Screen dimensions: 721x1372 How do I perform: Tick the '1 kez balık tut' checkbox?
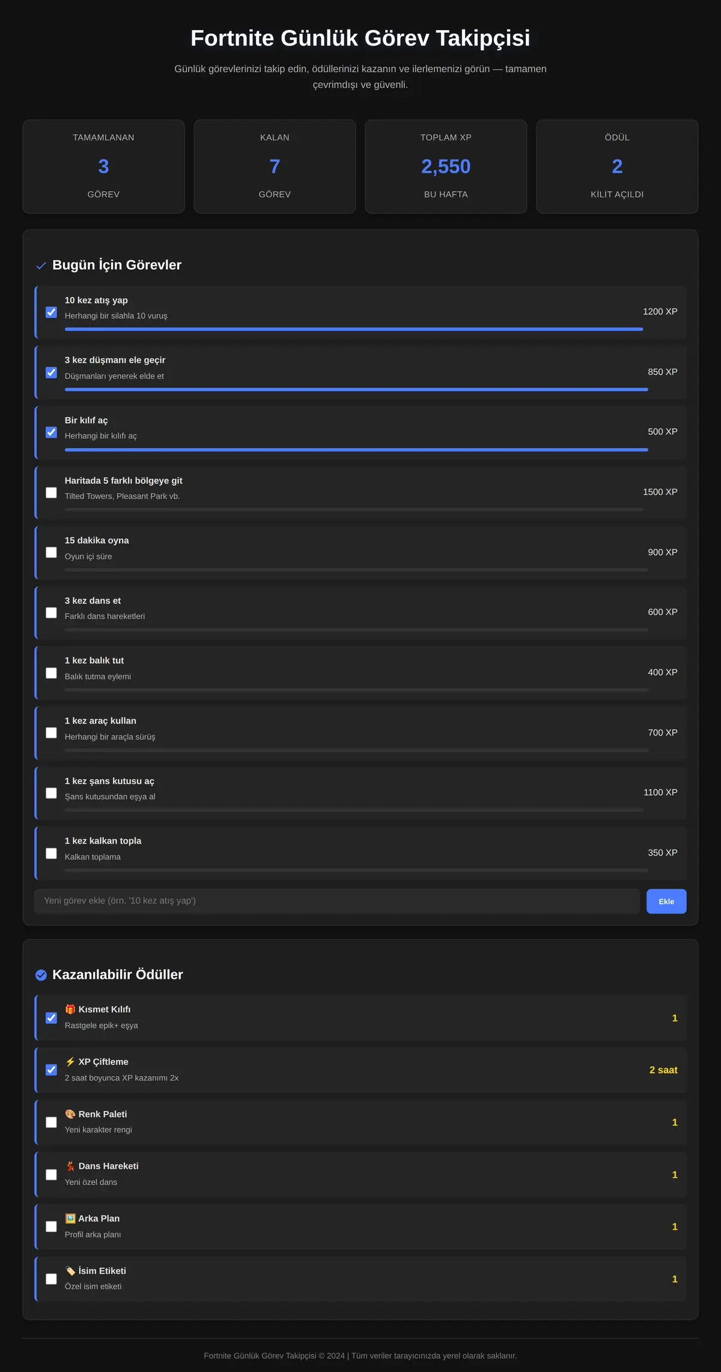point(51,673)
